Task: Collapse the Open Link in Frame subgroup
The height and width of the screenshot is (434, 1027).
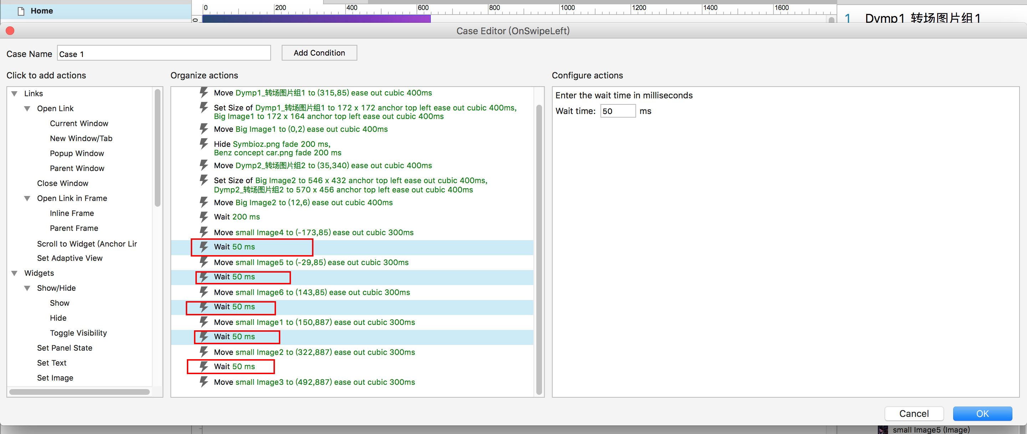Action: pyautogui.click(x=27, y=198)
